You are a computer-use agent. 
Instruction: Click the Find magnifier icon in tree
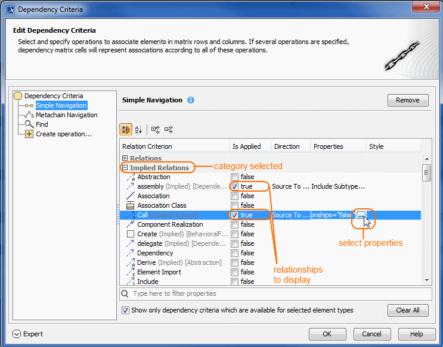click(x=29, y=124)
